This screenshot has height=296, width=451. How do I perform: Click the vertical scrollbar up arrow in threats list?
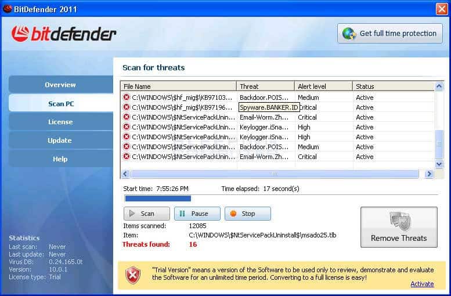439,86
